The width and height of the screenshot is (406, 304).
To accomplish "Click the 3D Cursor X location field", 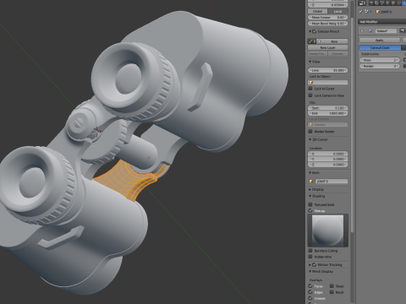I will [327, 154].
